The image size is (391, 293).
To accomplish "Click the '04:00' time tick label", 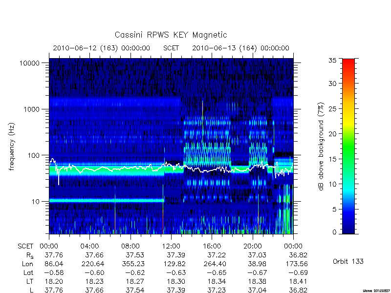I will tap(89, 247).
